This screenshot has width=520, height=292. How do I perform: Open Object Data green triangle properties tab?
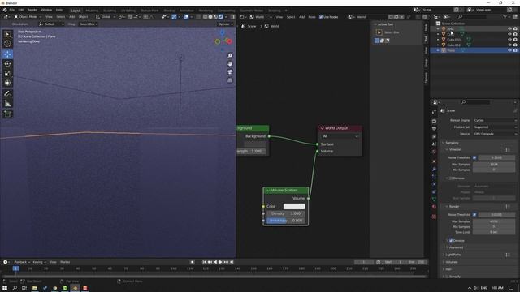(x=434, y=199)
